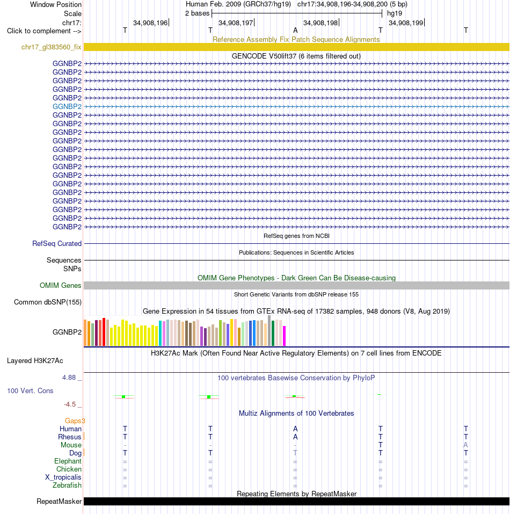Click the 2 bases scale bar

pos(297,13)
